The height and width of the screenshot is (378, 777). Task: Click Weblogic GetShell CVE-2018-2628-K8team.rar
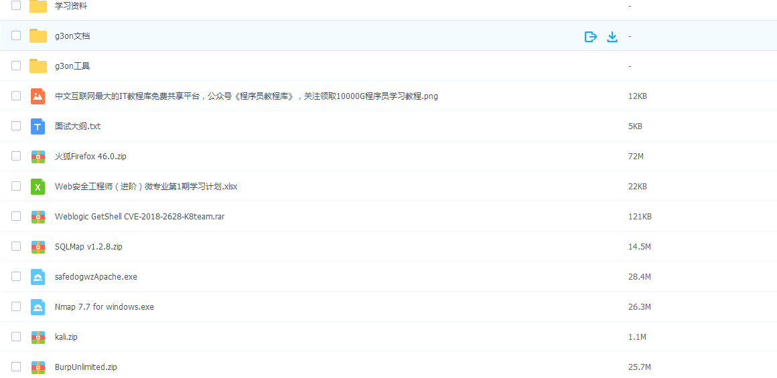tap(140, 217)
